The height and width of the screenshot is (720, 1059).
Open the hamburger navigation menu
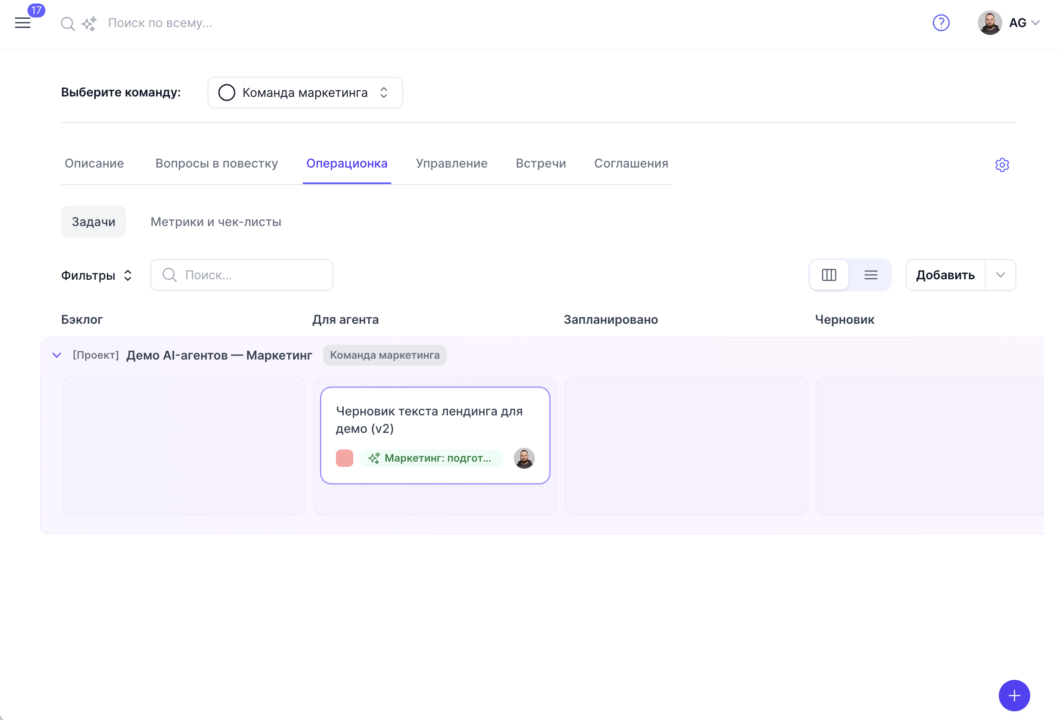22,23
